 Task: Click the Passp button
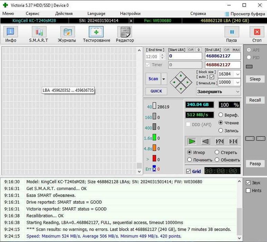point(255,164)
